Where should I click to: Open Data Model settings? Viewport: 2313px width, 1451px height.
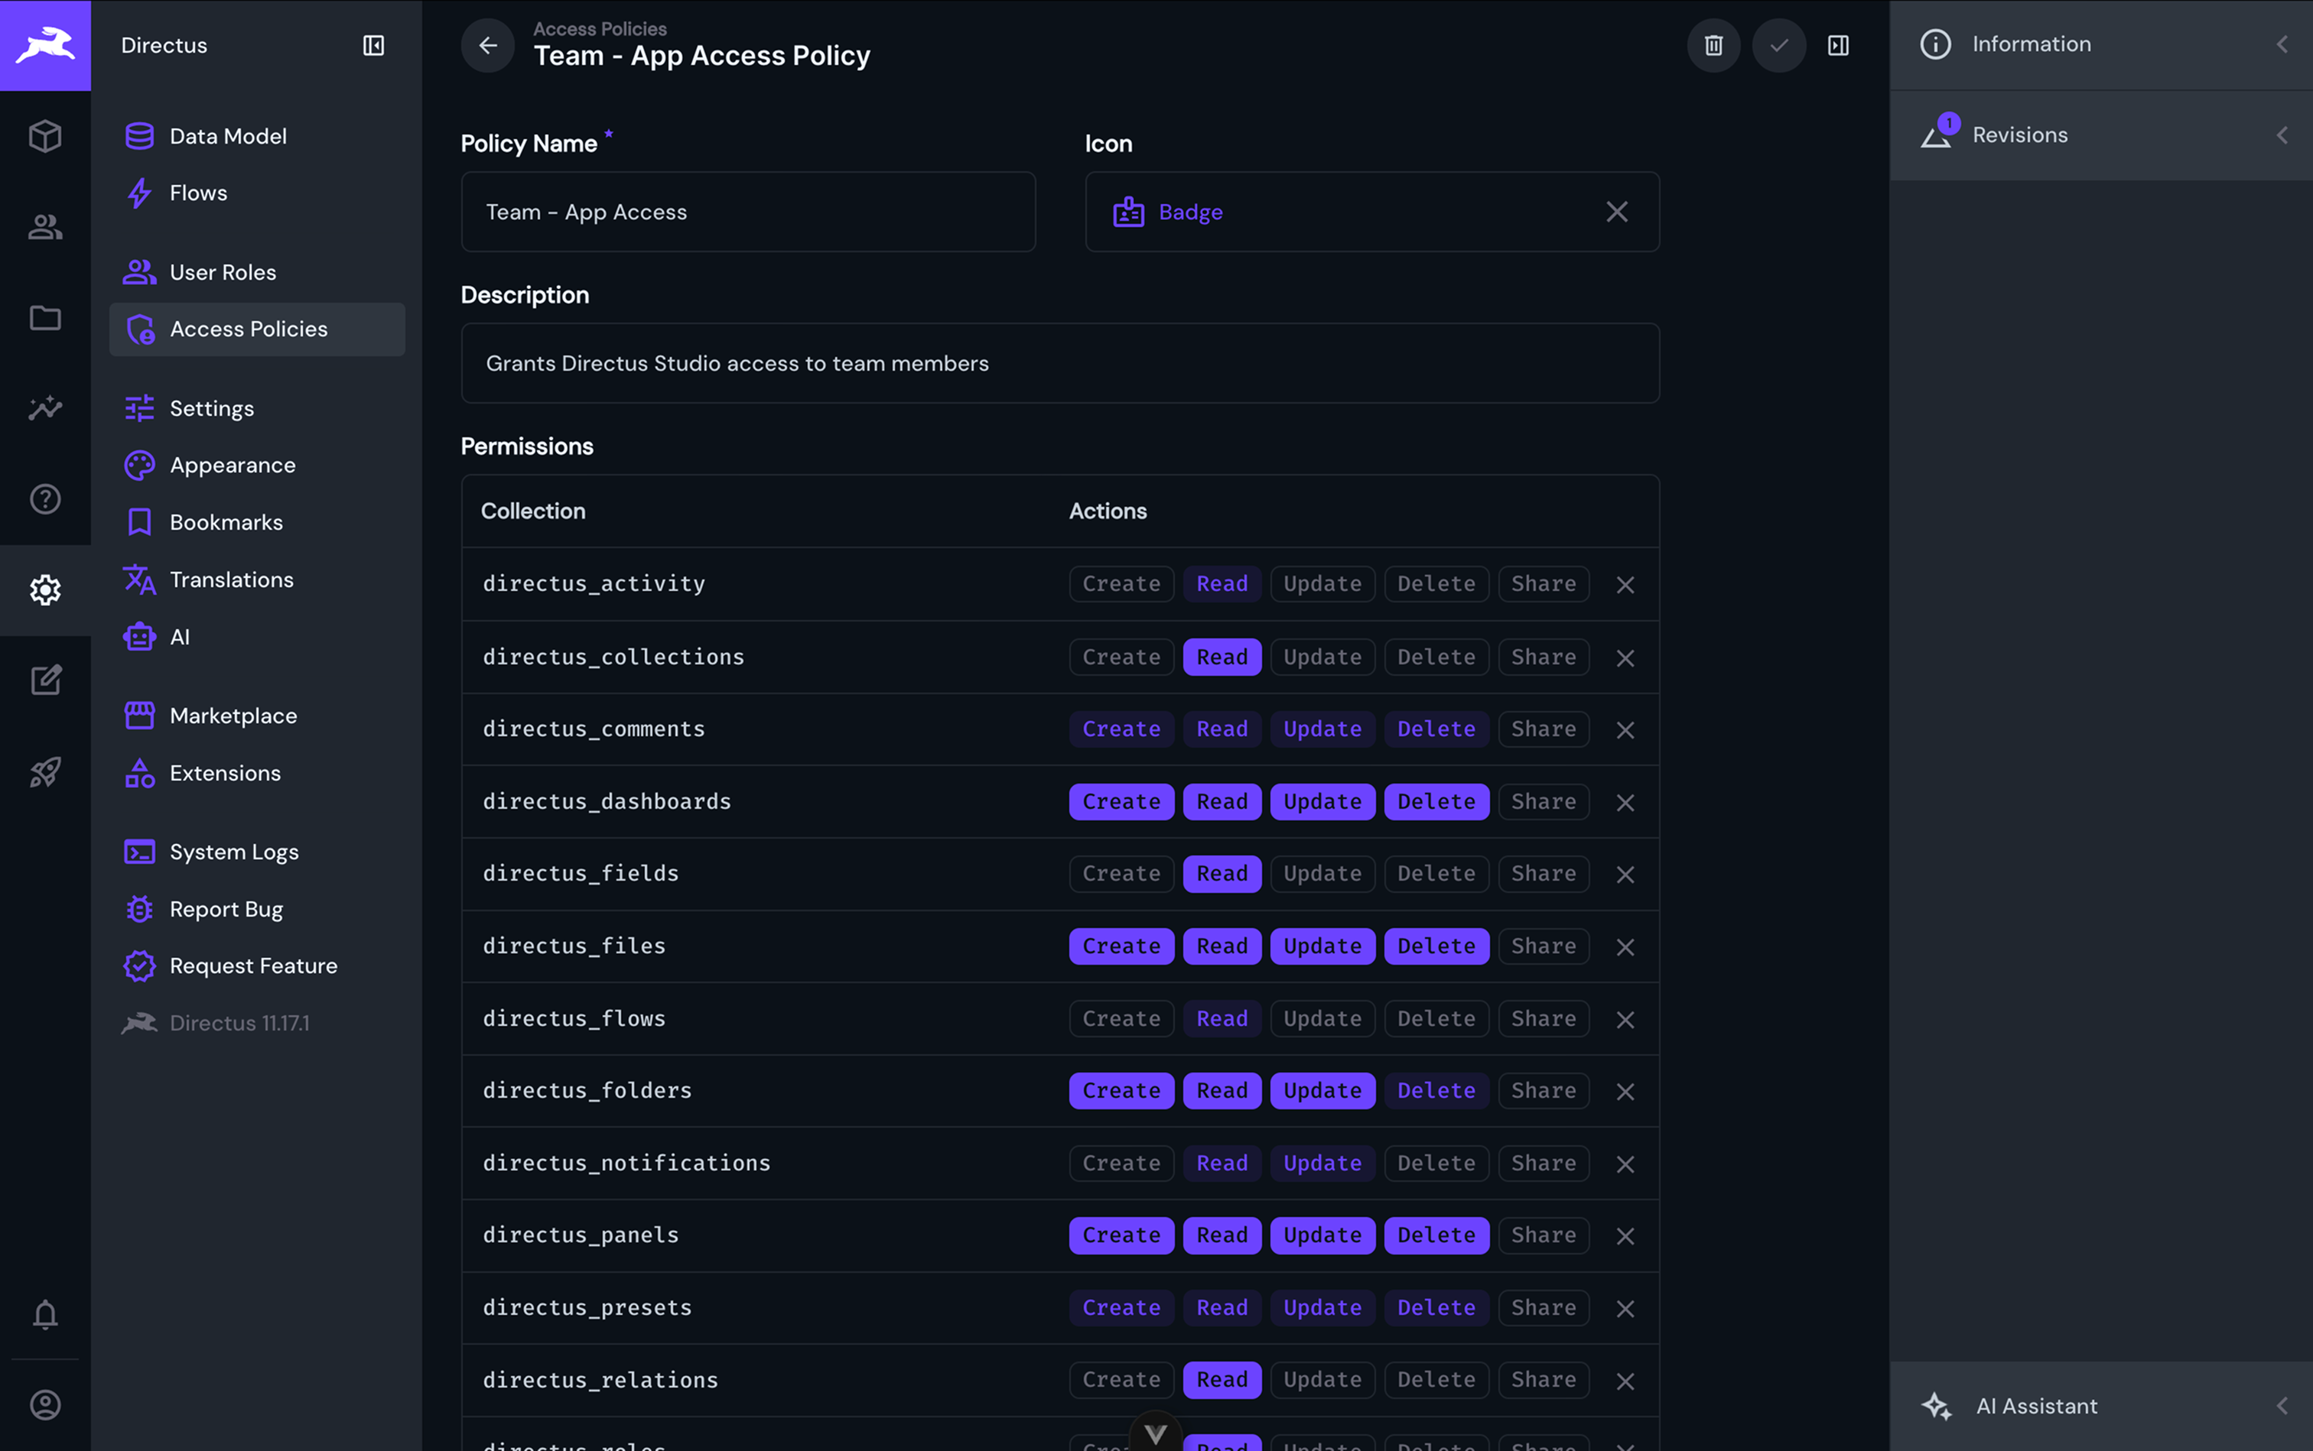pyautogui.click(x=256, y=136)
